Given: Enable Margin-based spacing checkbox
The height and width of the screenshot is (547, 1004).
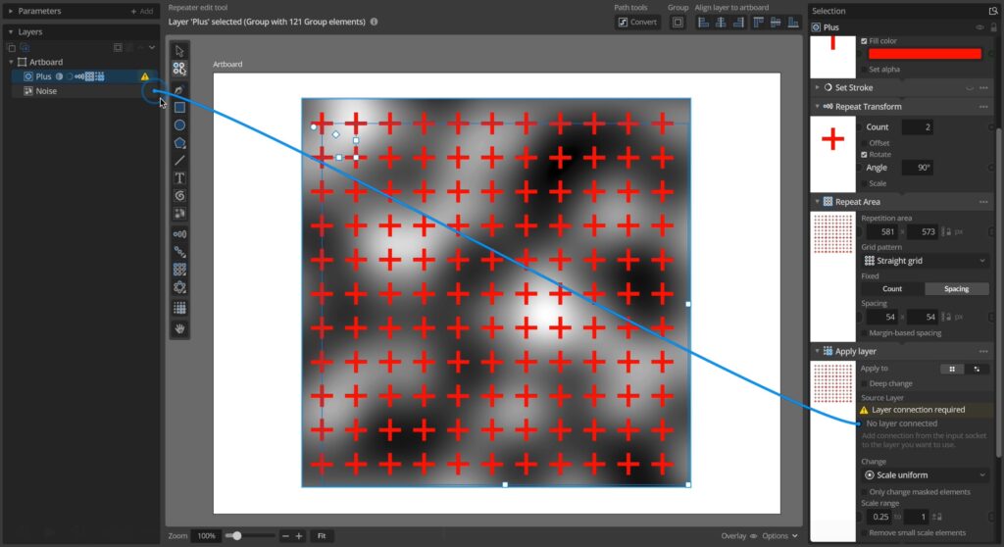Looking at the screenshot, I should coord(864,333).
